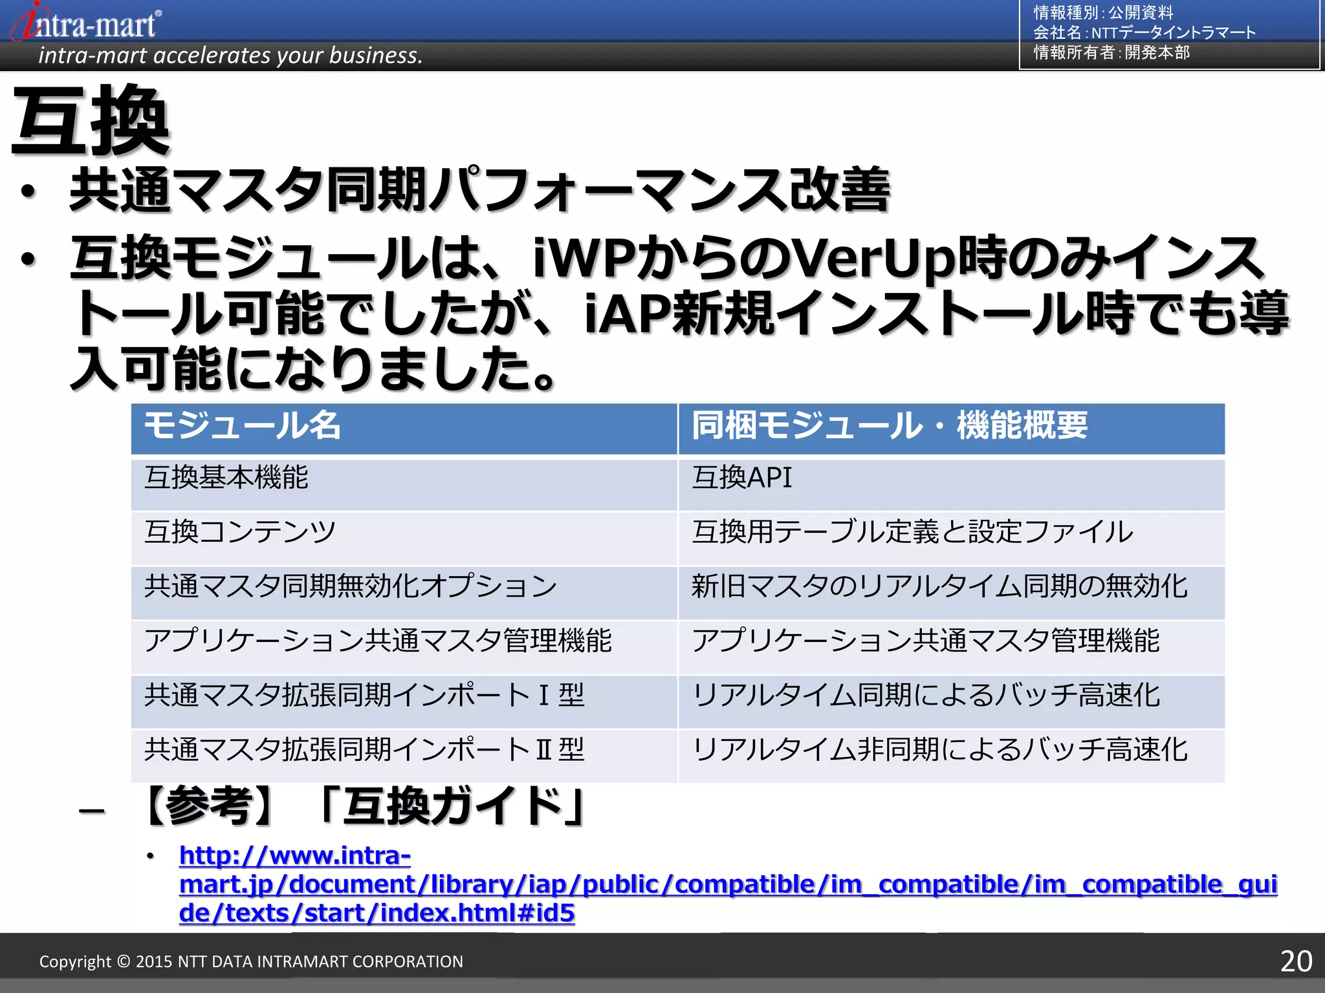Select cell 互換用テーブル定義と設定ファイル

point(952,538)
